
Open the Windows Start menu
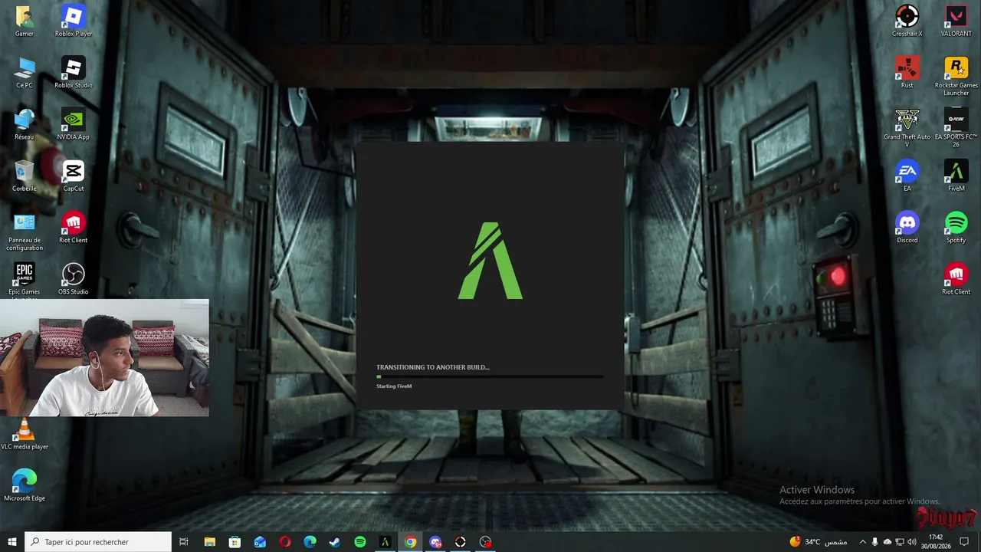(12, 542)
